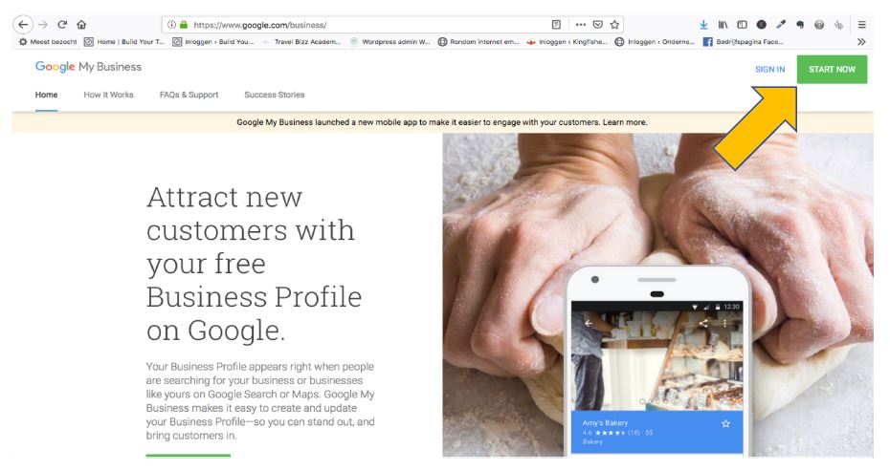Open page actions three-dot menu
The image size is (890, 471).
pos(580,25)
